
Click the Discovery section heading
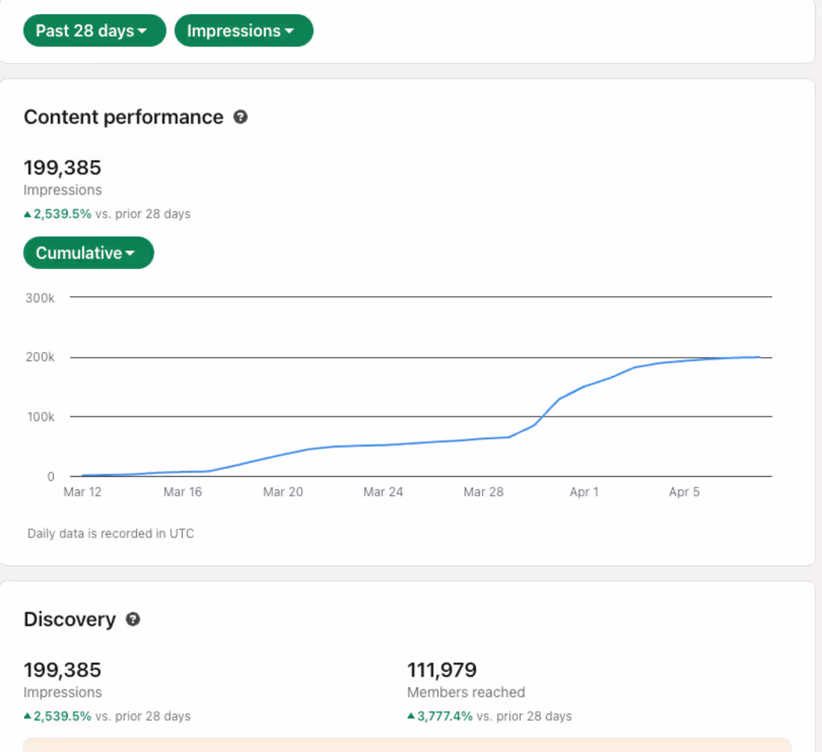click(69, 620)
